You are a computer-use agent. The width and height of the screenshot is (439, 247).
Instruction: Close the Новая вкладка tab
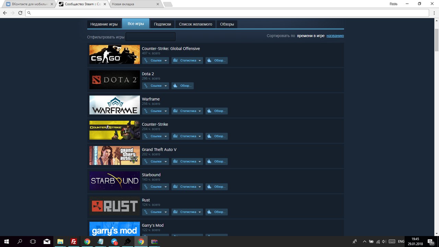pyautogui.click(x=157, y=4)
